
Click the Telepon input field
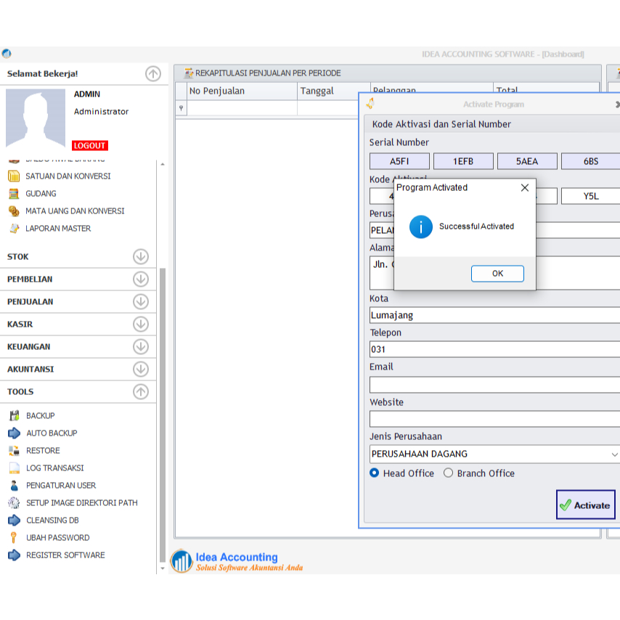point(494,349)
